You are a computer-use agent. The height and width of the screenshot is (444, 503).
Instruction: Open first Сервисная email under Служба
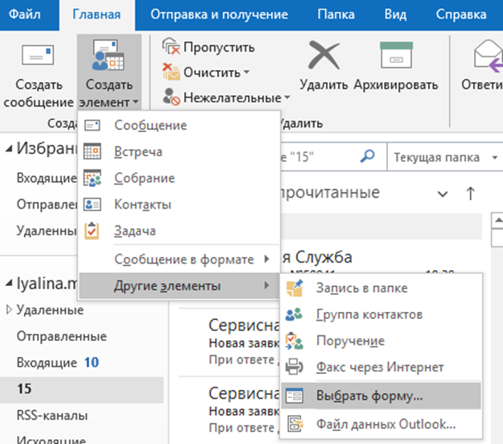[229, 342]
